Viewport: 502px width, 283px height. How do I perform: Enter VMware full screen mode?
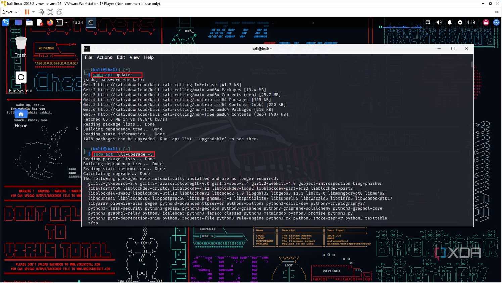pyautogui.click(x=50, y=12)
